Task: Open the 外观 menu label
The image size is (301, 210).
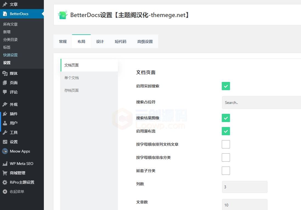Action: point(14,104)
